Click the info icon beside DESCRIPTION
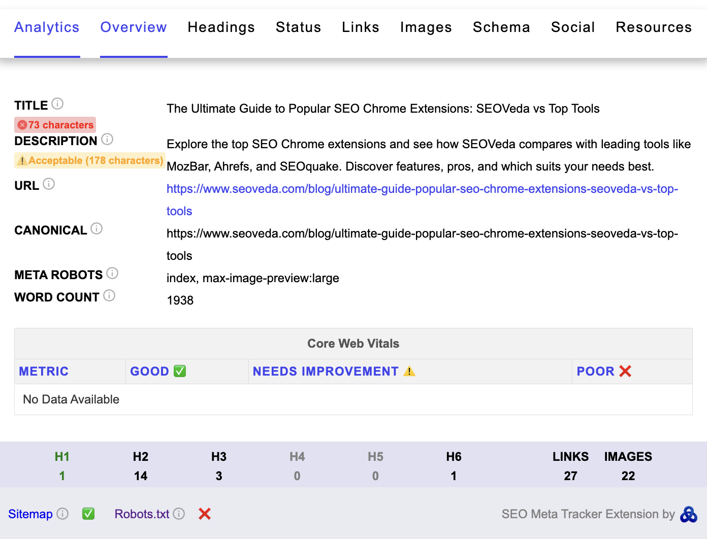 point(107,139)
